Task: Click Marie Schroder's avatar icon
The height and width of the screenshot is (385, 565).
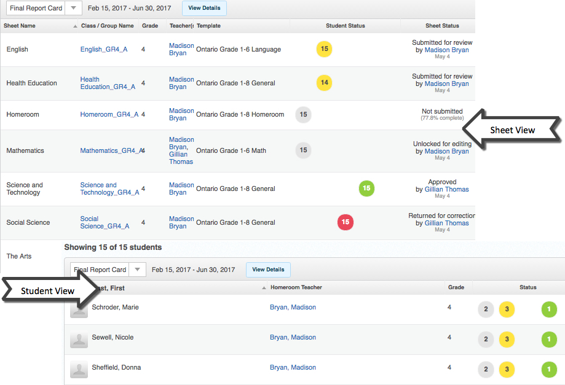Action: pyautogui.click(x=79, y=310)
